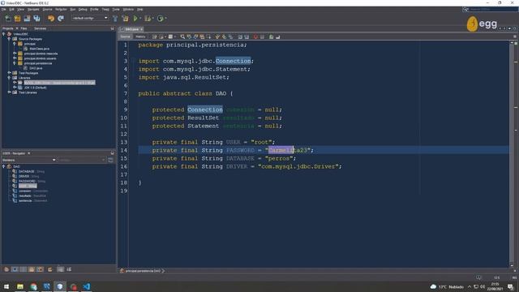Minimize the Projects panel with its corner icon
Viewport: 519px width, 292px height.
click(x=112, y=28)
